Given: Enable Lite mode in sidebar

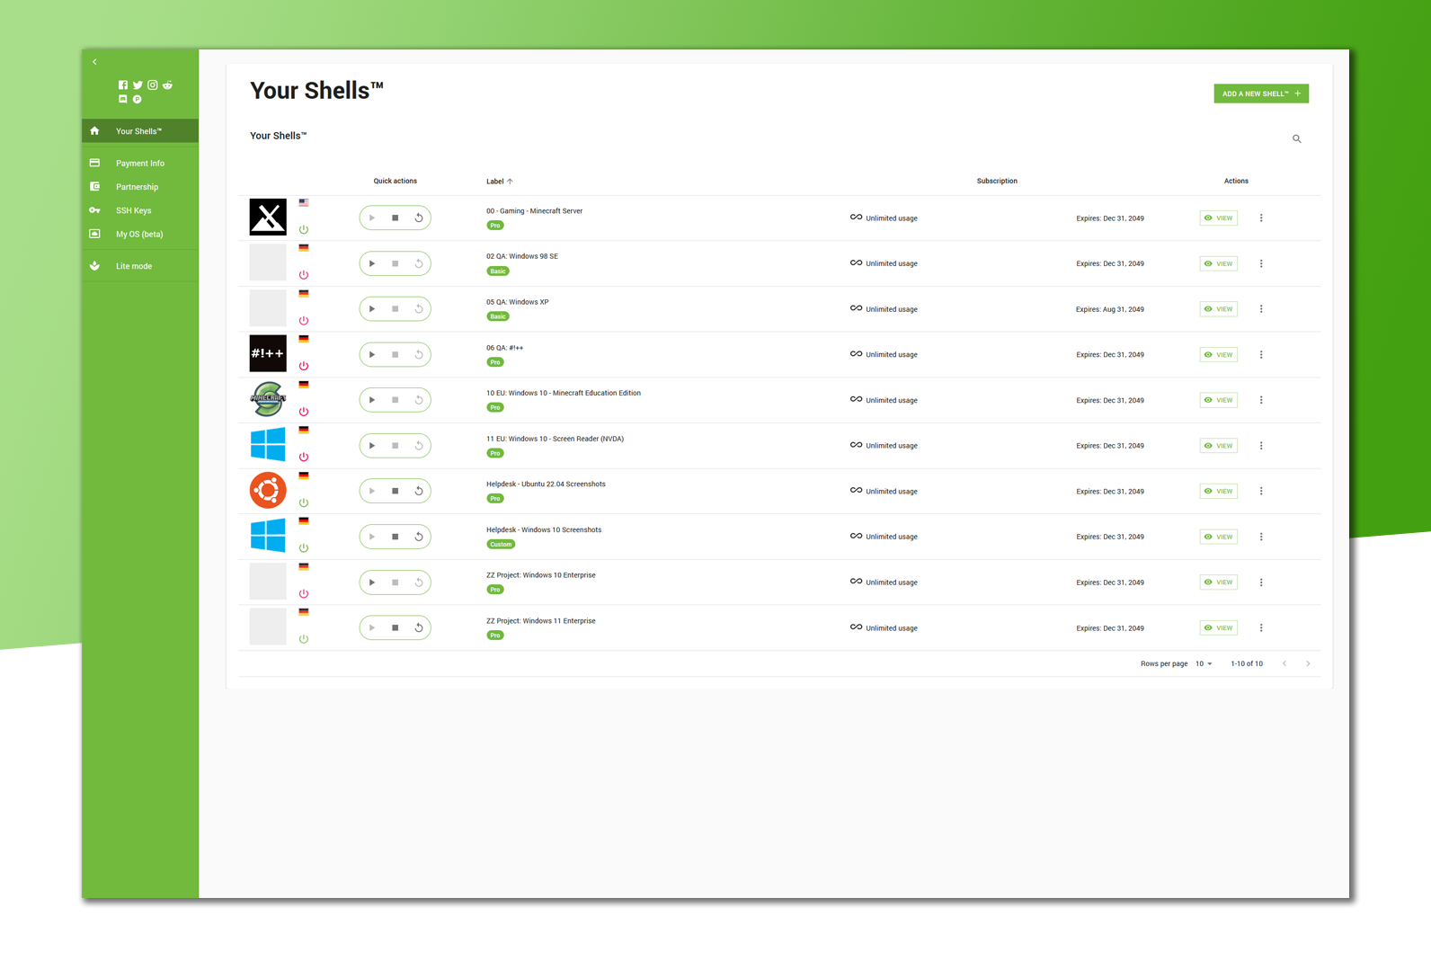Looking at the screenshot, I should tap(133, 266).
